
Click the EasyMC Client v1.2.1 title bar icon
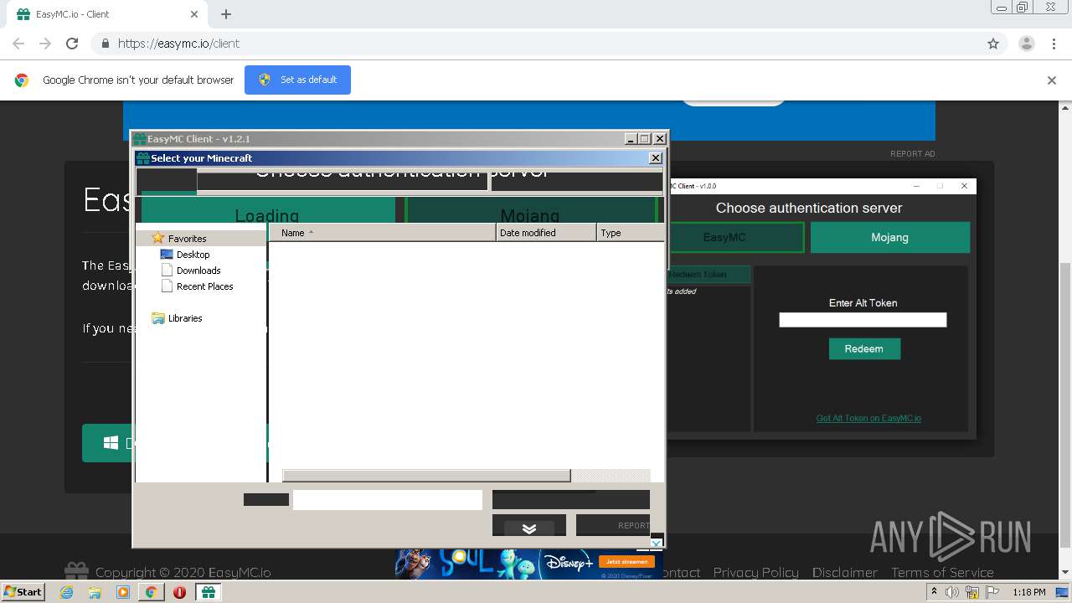tap(140, 139)
